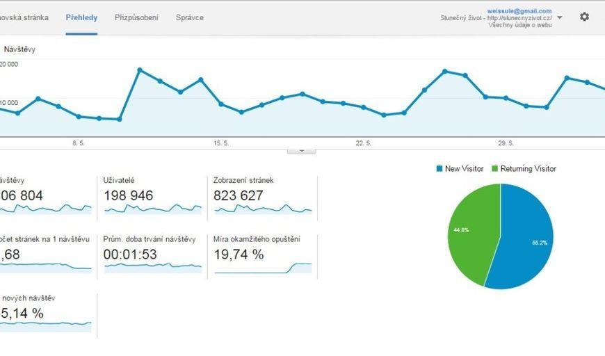Go to the Správce tab
The height and width of the screenshot is (356, 605).
click(x=190, y=17)
